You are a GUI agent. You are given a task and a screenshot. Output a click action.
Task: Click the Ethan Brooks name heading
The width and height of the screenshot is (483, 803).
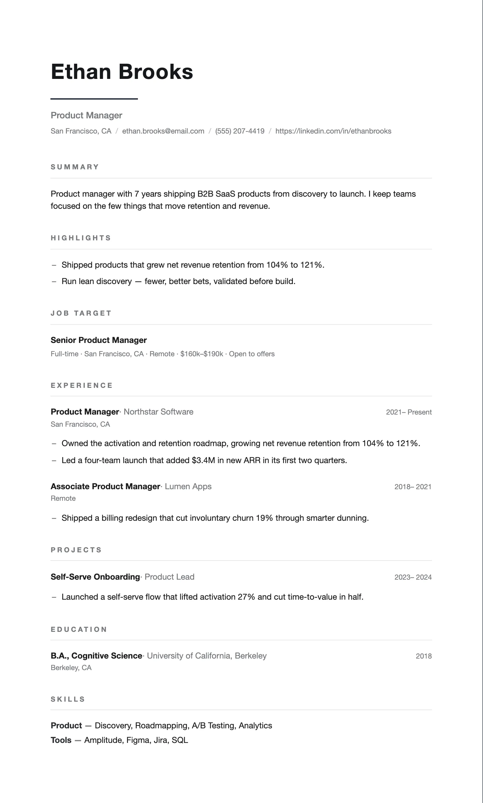click(x=122, y=72)
